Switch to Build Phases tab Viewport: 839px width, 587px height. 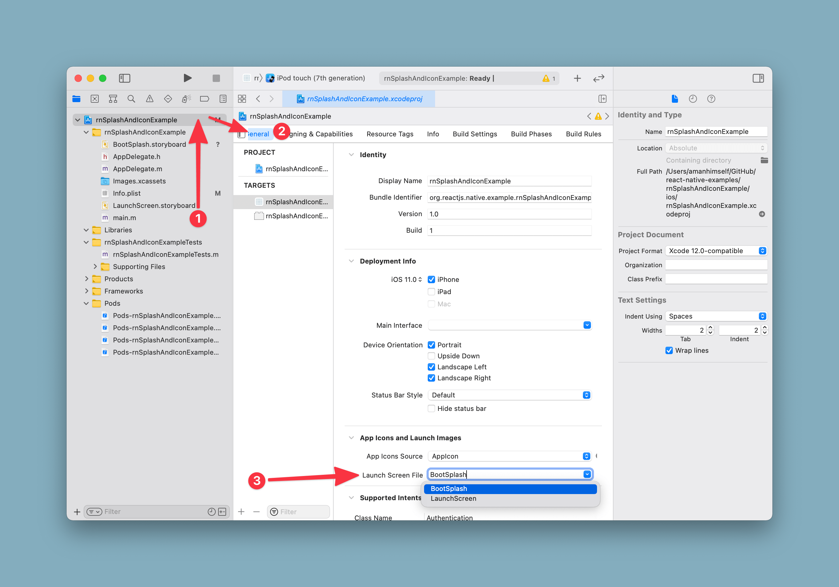click(531, 134)
